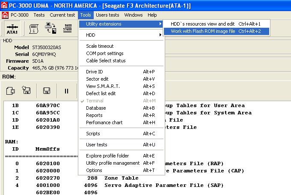This screenshot has width=291, height=195.
Task: Click RAM offset 4001000
Action: (48, 185)
